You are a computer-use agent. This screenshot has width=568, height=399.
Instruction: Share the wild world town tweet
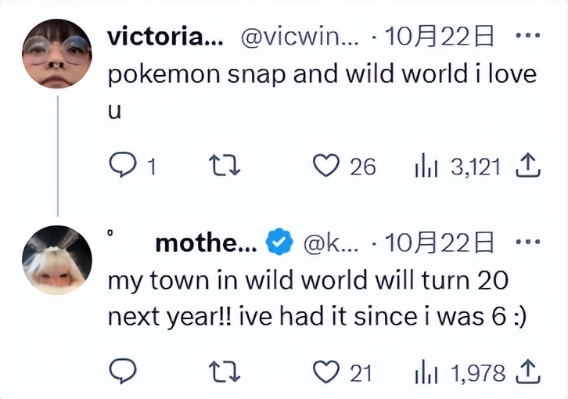[x=529, y=372]
